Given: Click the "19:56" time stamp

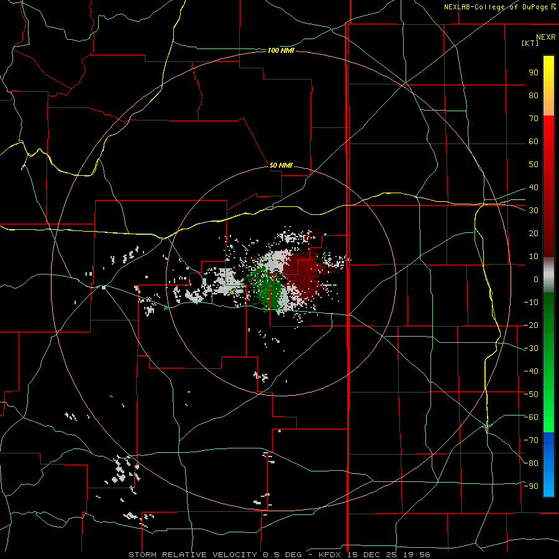Looking at the screenshot, I should [417, 555].
